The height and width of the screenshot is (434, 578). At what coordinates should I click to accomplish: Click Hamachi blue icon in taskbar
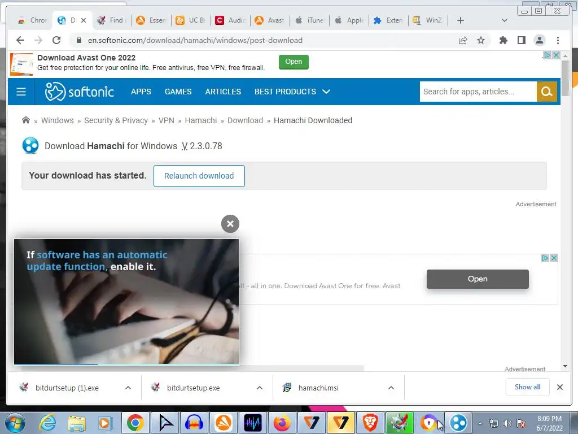pyautogui.click(x=458, y=423)
